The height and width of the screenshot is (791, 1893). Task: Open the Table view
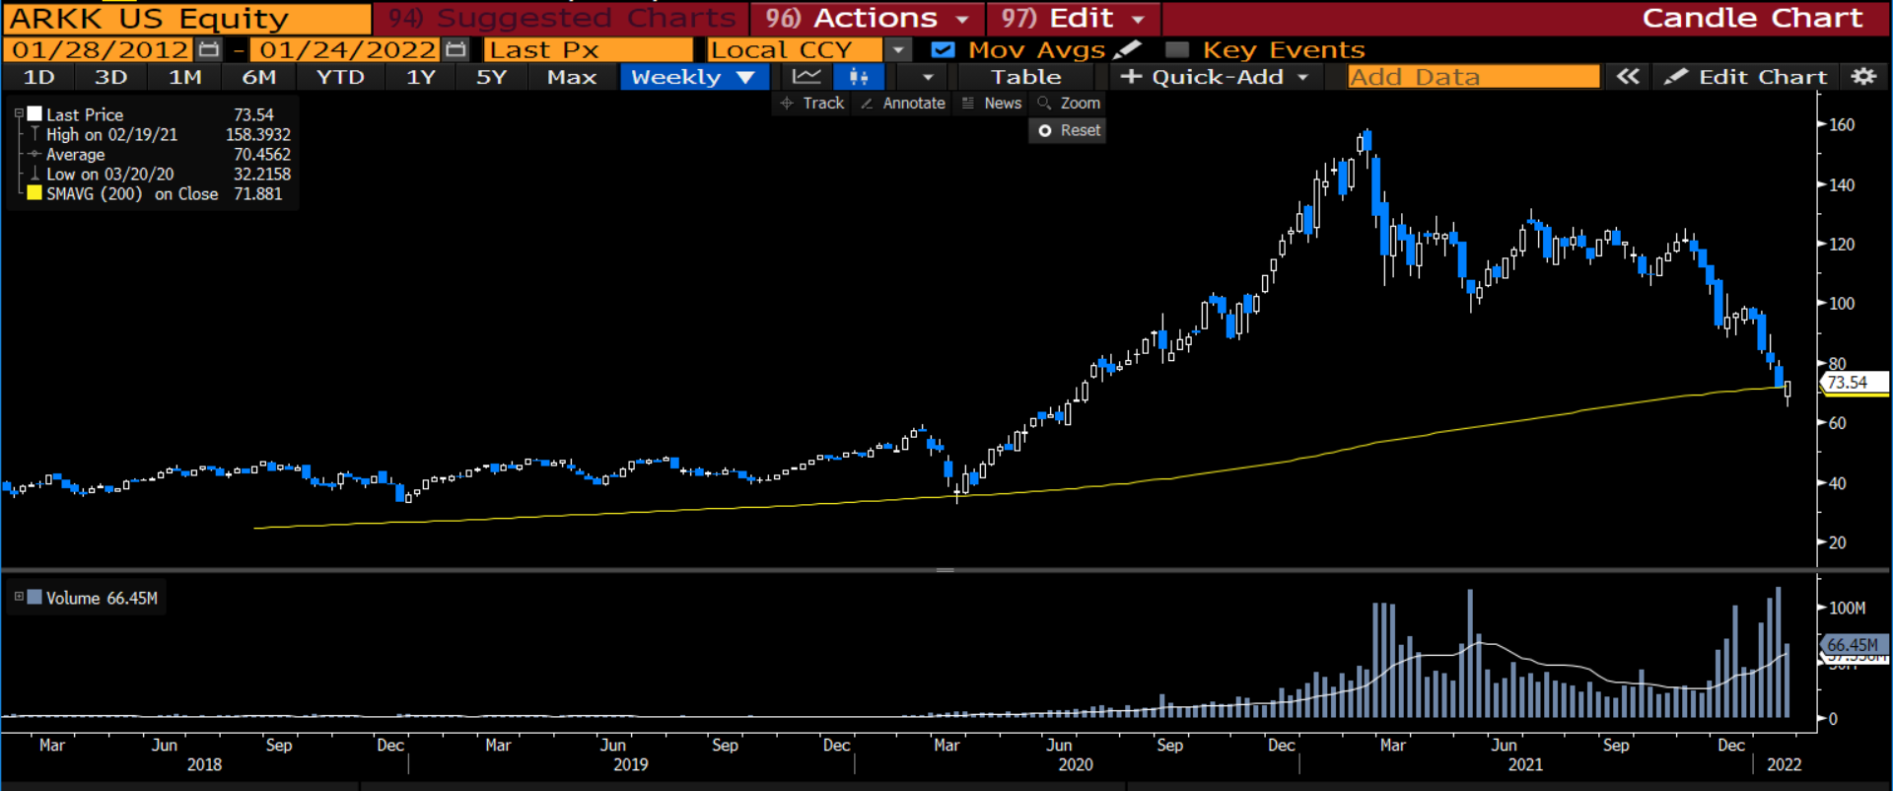(1025, 77)
